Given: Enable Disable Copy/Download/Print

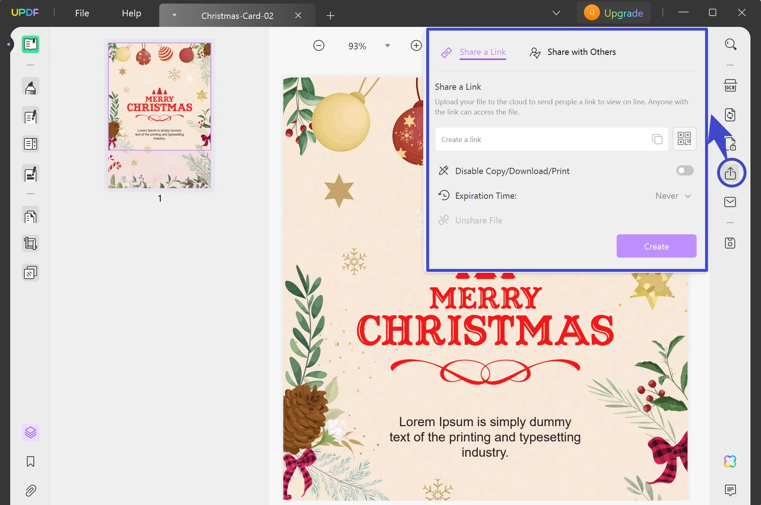Looking at the screenshot, I should 684,170.
